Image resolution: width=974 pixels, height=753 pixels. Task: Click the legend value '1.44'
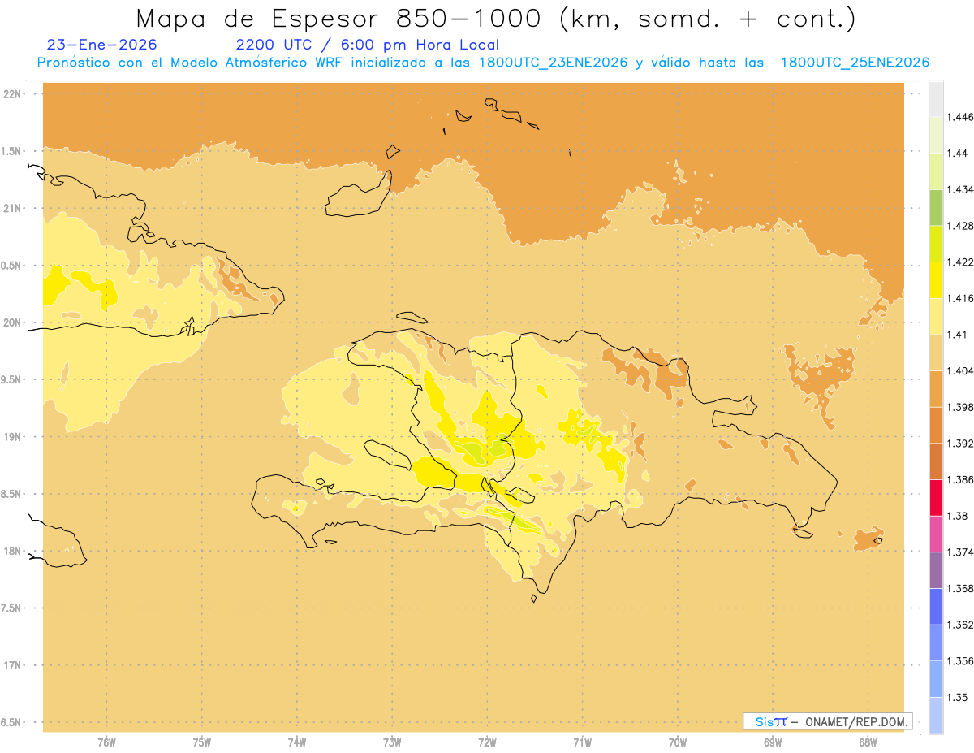point(958,154)
